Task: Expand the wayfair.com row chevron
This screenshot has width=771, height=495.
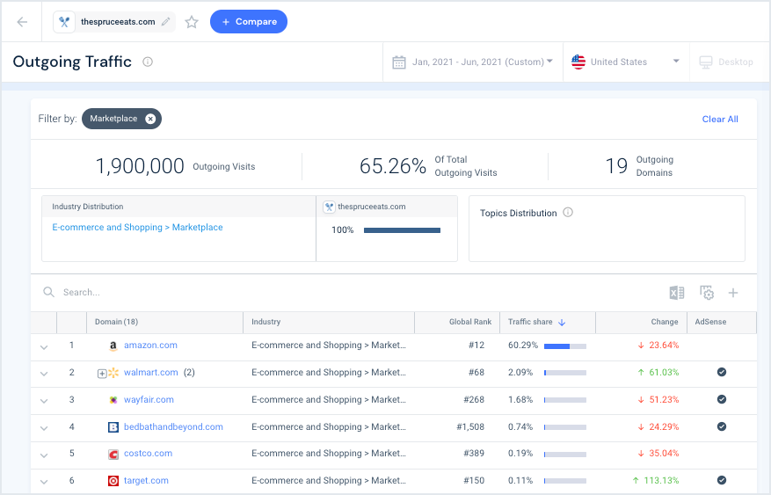Action: click(44, 401)
